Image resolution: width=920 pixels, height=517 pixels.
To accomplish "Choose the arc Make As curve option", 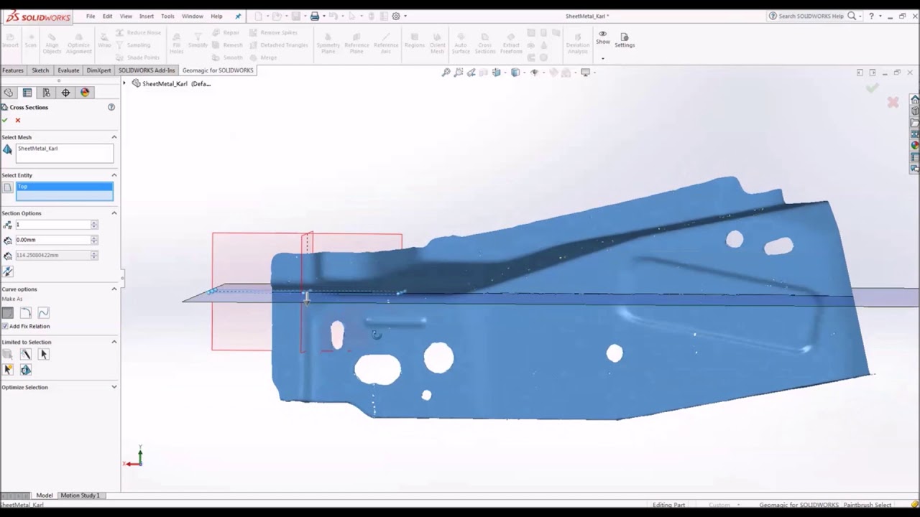I will [25, 312].
